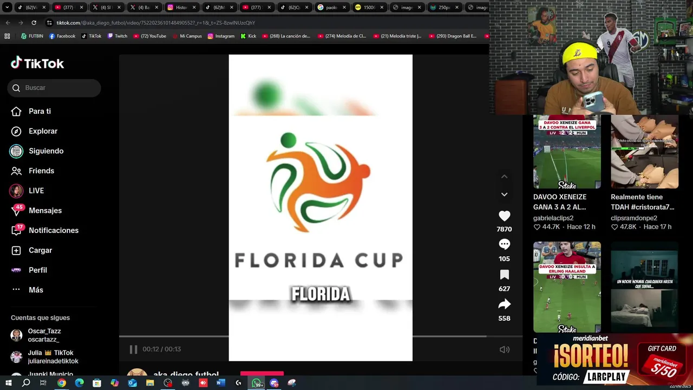Click the Buscar search field
693x390 pixels.
54,88
